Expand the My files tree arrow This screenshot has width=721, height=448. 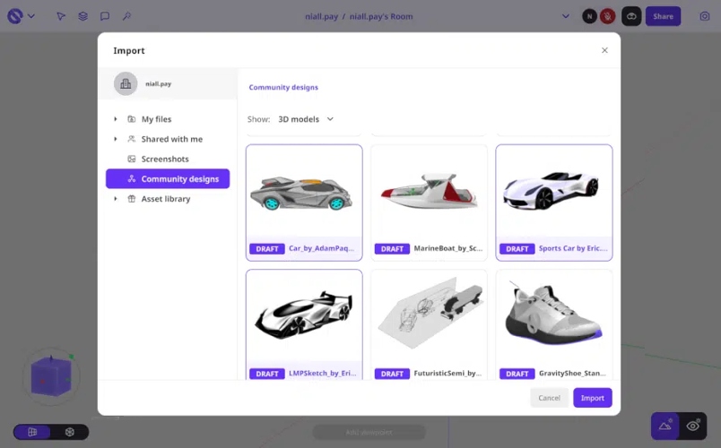pos(116,119)
